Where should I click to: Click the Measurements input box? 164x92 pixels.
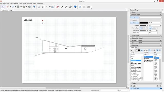(109, 90)
